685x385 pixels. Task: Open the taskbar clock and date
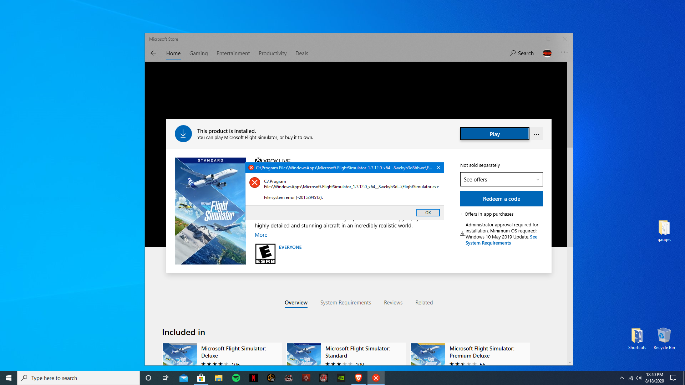click(654, 378)
